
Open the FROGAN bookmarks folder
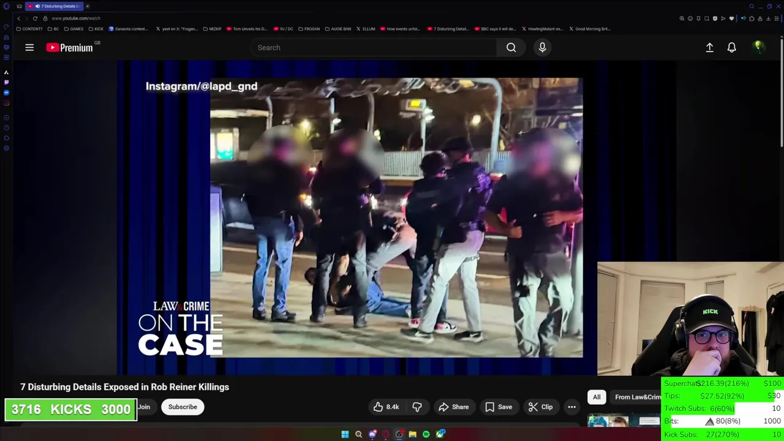(x=308, y=29)
